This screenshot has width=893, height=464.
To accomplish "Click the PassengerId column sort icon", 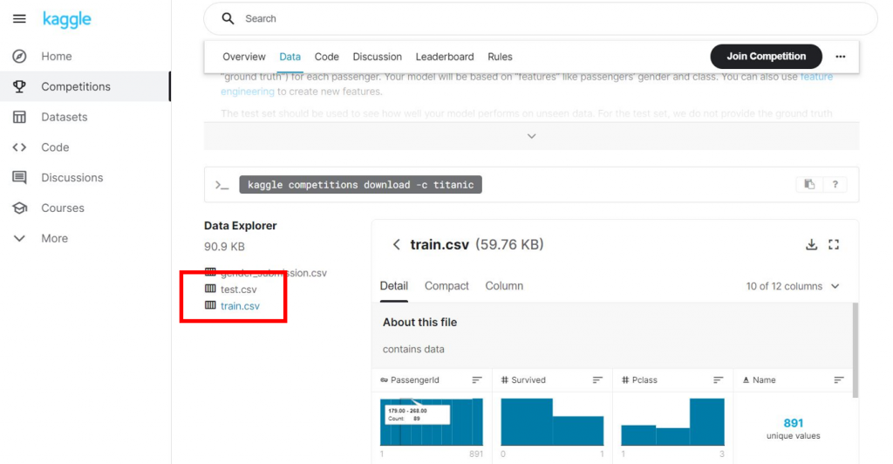I will click(477, 379).
